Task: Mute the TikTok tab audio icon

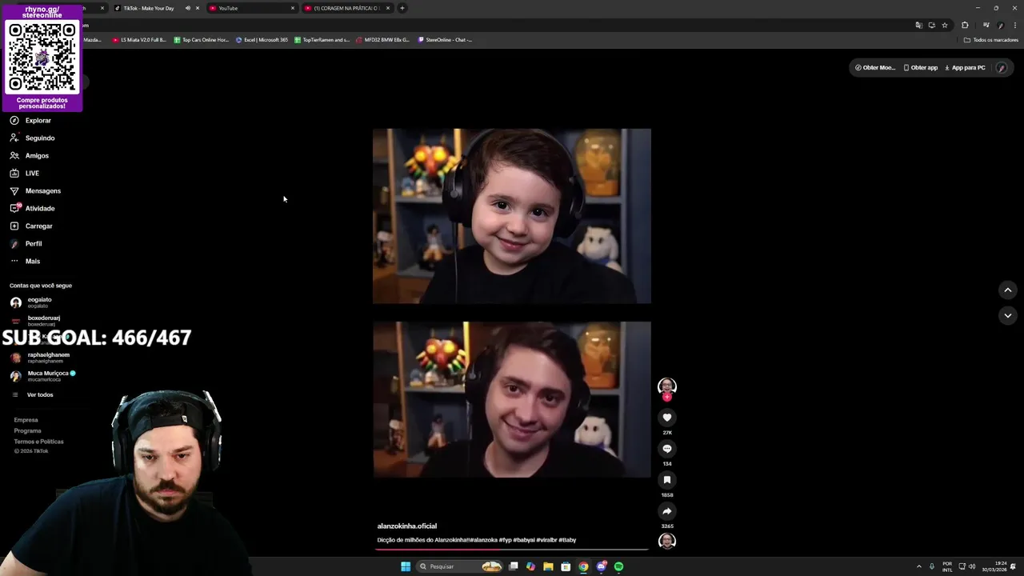Action: [188, 8]
